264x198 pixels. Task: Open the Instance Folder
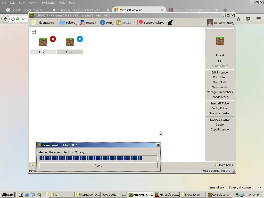(x=220, y=113)
